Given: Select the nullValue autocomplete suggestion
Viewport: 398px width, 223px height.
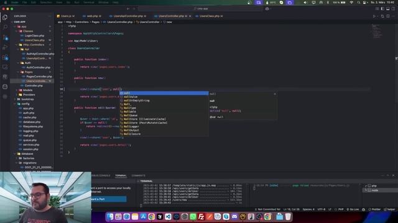Looking at the screenshot, I should pyautogui.click(x=164, y=97).
